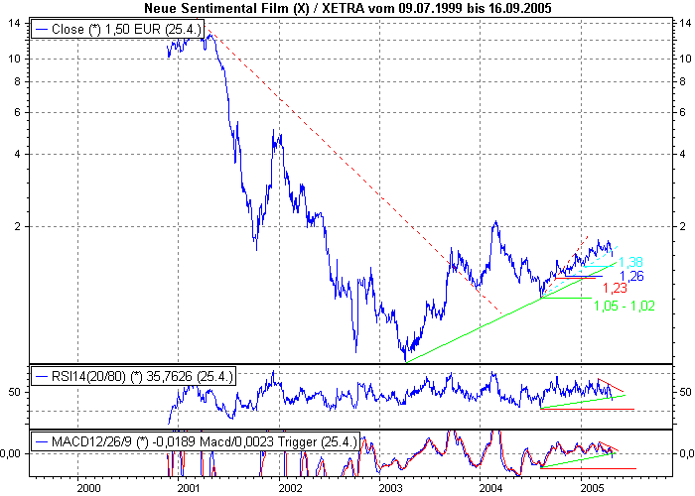Click the price low at the start of 2003 uptrend

pos(405,359)
